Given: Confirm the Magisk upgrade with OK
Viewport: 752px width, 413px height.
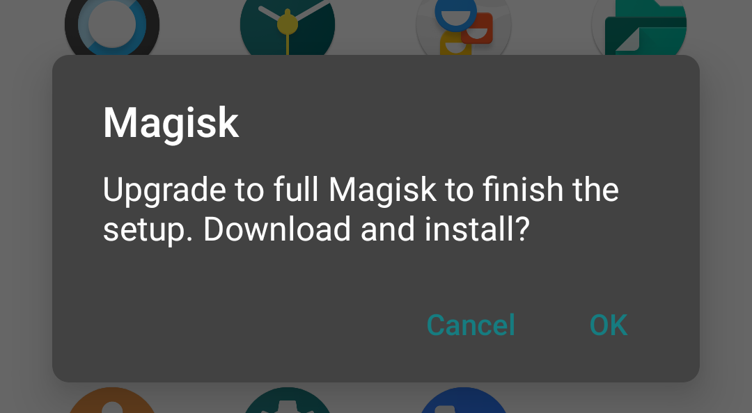Looking at the screenshot, I should coord(608,325).
